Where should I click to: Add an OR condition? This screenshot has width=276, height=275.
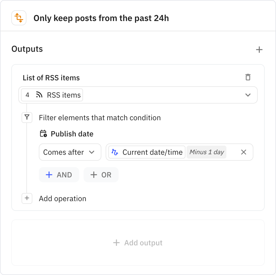pos(101,175)
